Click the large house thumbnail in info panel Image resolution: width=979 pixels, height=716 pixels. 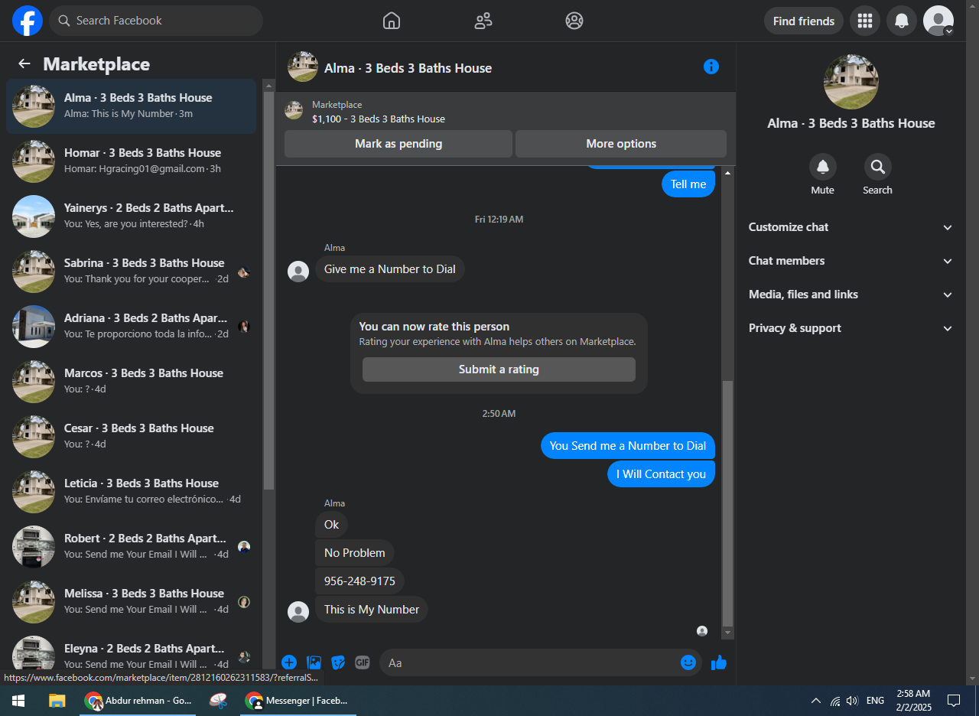click(x=851, y=82)
